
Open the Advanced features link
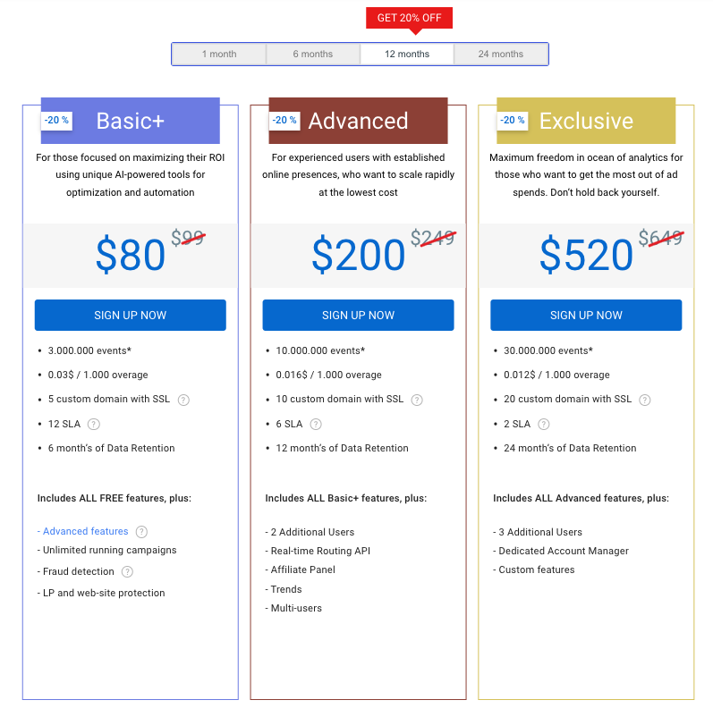pyautogui.click(x=85, y=531)
